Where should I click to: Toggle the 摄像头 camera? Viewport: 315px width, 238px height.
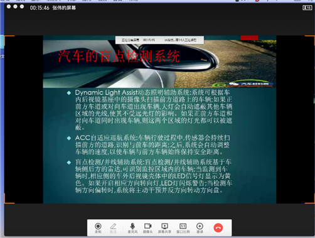pyautogui.click(x=147, y=228)
